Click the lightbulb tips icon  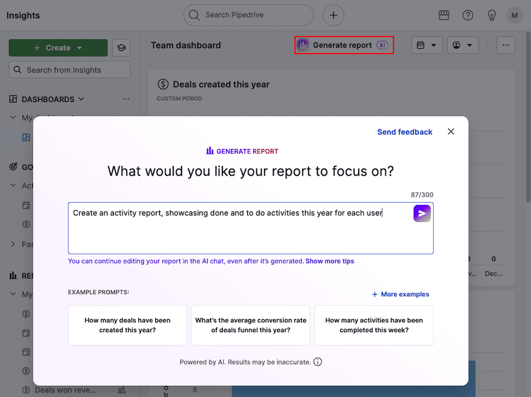tap(491, 15)
